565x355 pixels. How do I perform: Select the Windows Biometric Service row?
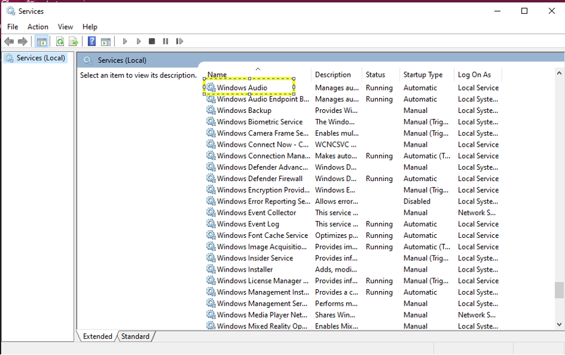click(x=260, y=122)
